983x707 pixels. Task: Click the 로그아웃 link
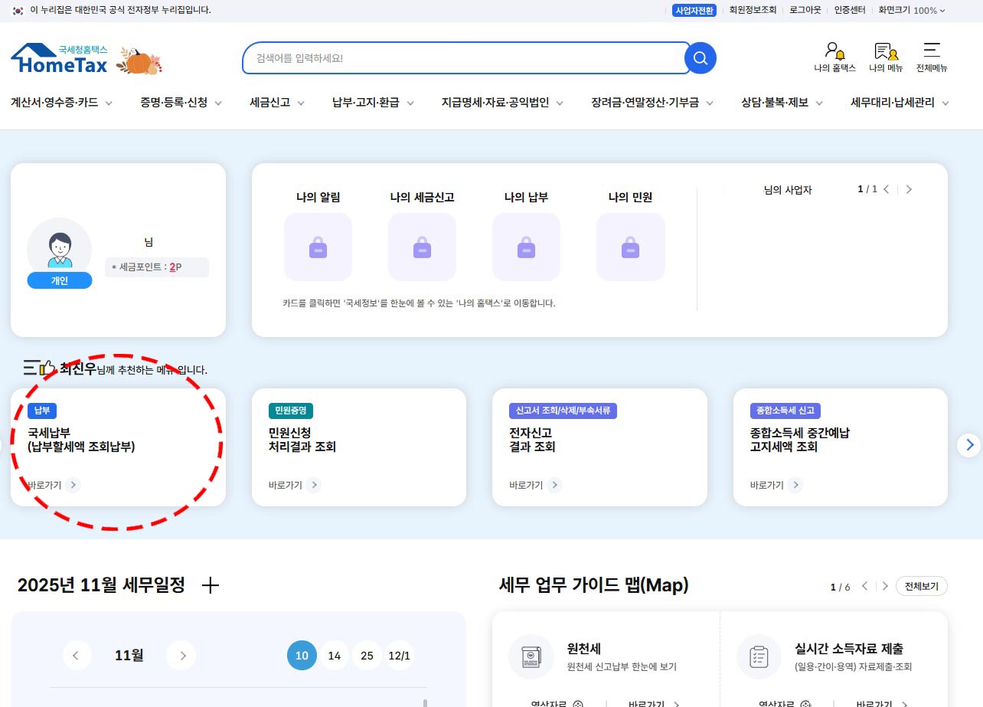coord(805,10)
